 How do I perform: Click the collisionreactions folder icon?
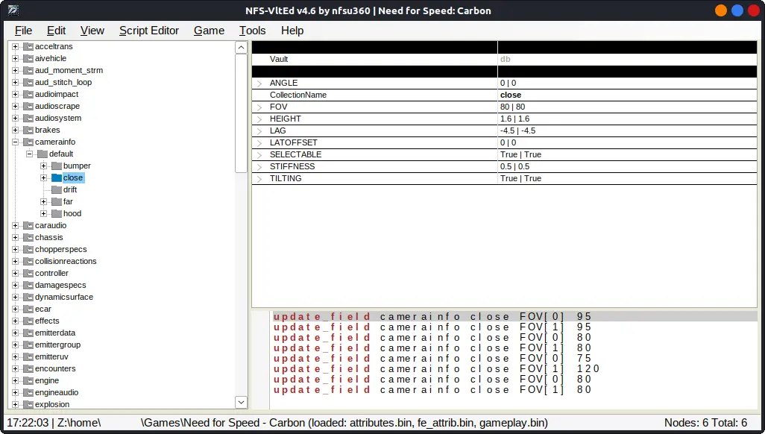point(28,262)
